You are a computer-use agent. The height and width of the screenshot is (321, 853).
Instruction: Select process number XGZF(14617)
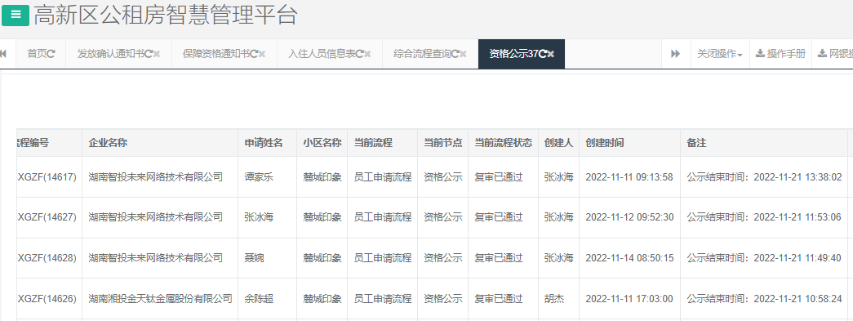point(47,176)
